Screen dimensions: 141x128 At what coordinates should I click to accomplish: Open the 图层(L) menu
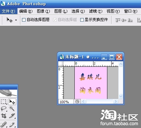[x=61, y=11]
